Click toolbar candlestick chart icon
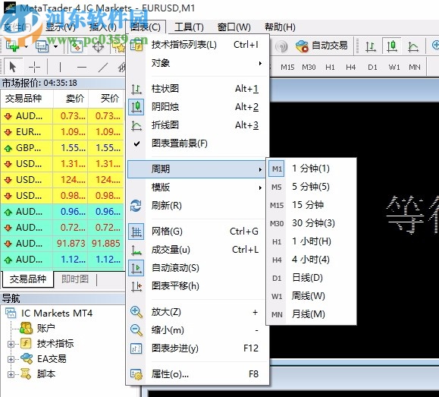This screenshot has height=397, width=439. [x=392, y=46]
